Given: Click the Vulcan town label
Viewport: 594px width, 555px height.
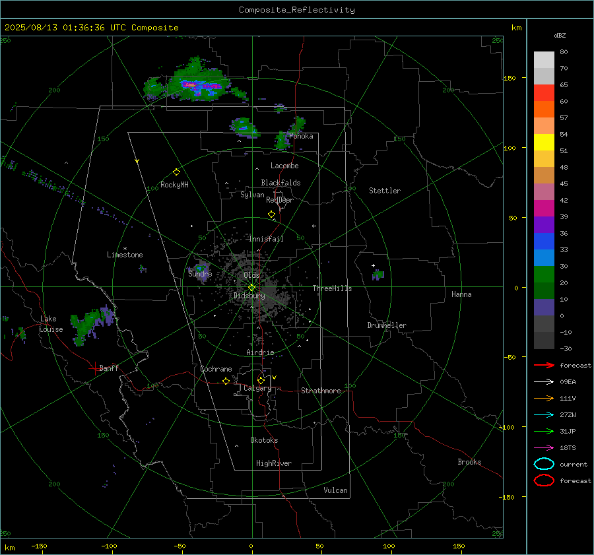Looking at the screenshot, I should click(x=335, y=490).
